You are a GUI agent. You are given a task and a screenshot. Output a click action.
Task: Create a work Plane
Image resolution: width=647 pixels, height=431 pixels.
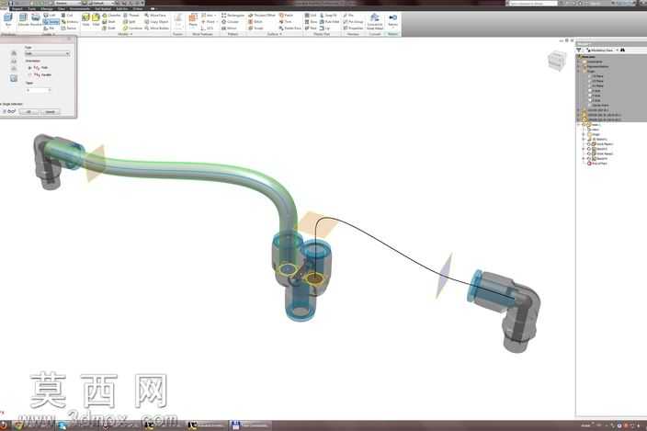tap(193, 20)
